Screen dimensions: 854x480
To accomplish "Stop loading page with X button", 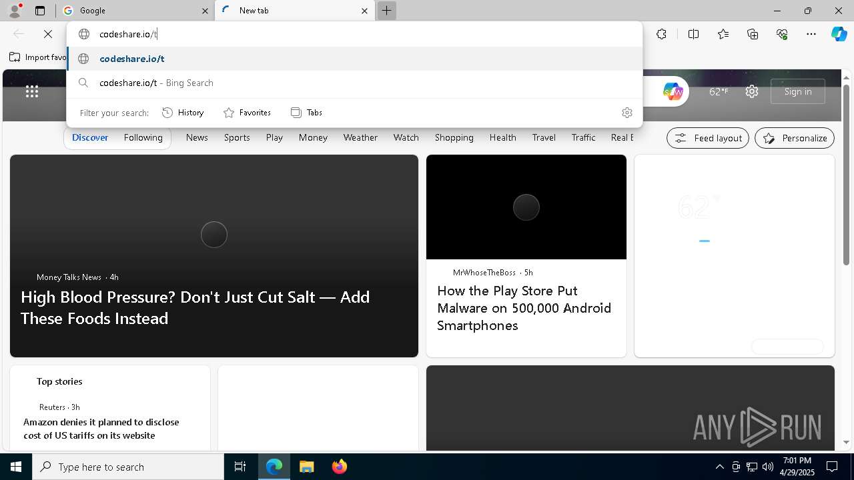I will tap(48, 34).
